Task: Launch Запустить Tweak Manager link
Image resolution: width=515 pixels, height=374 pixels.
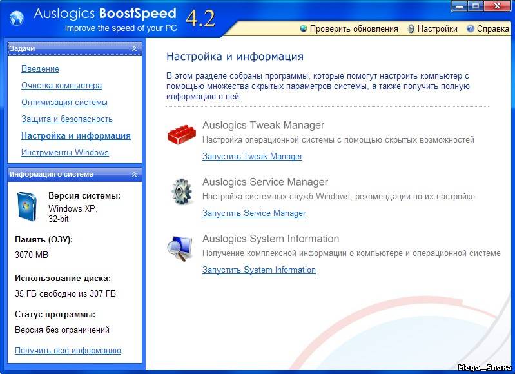Action: pos(252,157)
